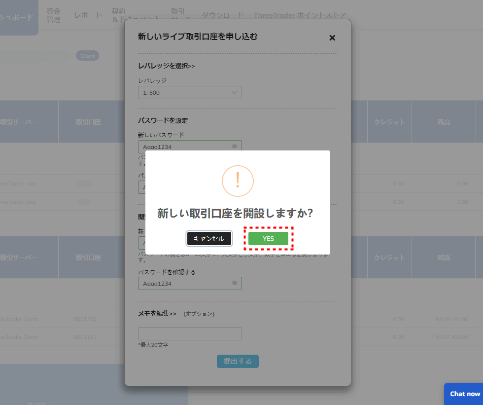Click the warning exclamation icon
483x405 pixels.
238,181
